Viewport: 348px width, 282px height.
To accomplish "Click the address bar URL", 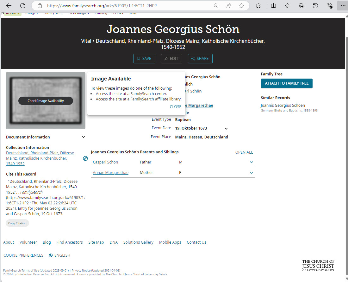I will pos(102,6).
